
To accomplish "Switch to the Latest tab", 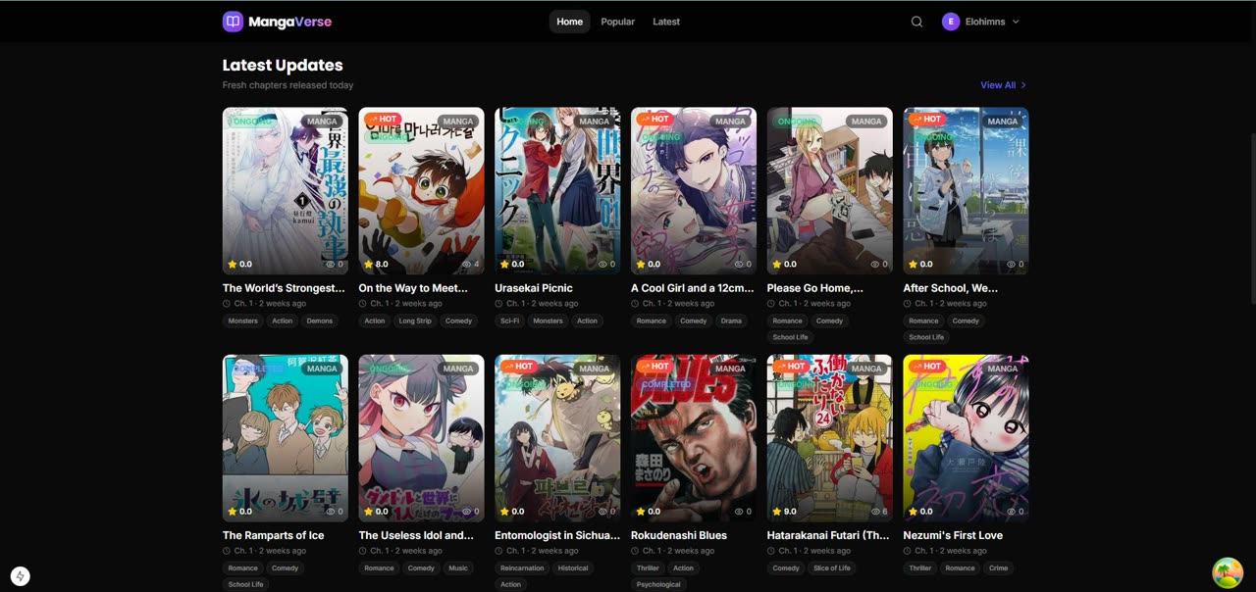I will [x=666, y=22].
